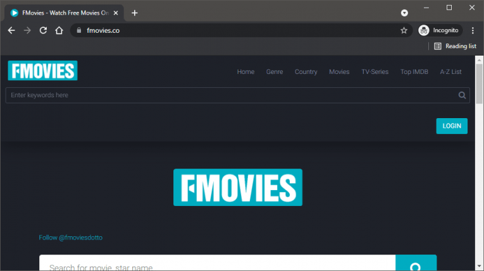Open the Incognito profile indicator
Screen dimensions: 484x271
coord(440,30)
